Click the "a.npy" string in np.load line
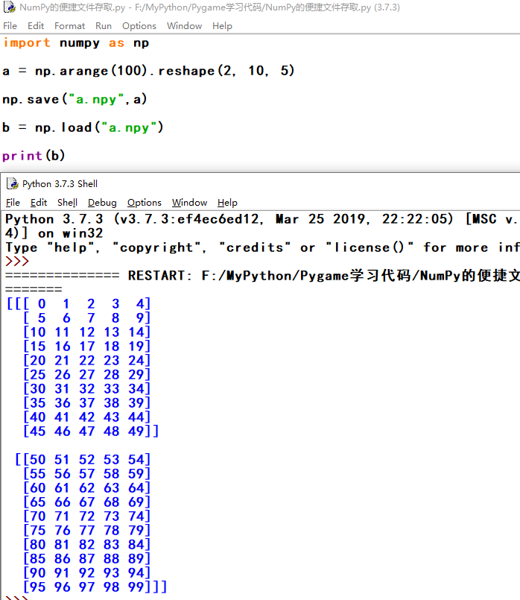The height and width of the screenshot is (600, 520). pos(129,127)
